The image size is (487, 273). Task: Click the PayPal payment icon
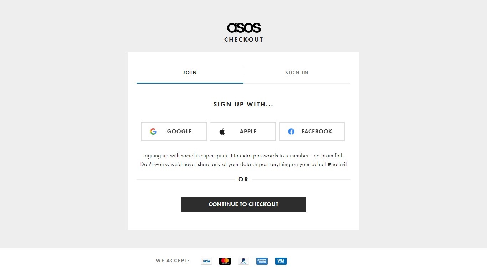[x=243, y=261]
